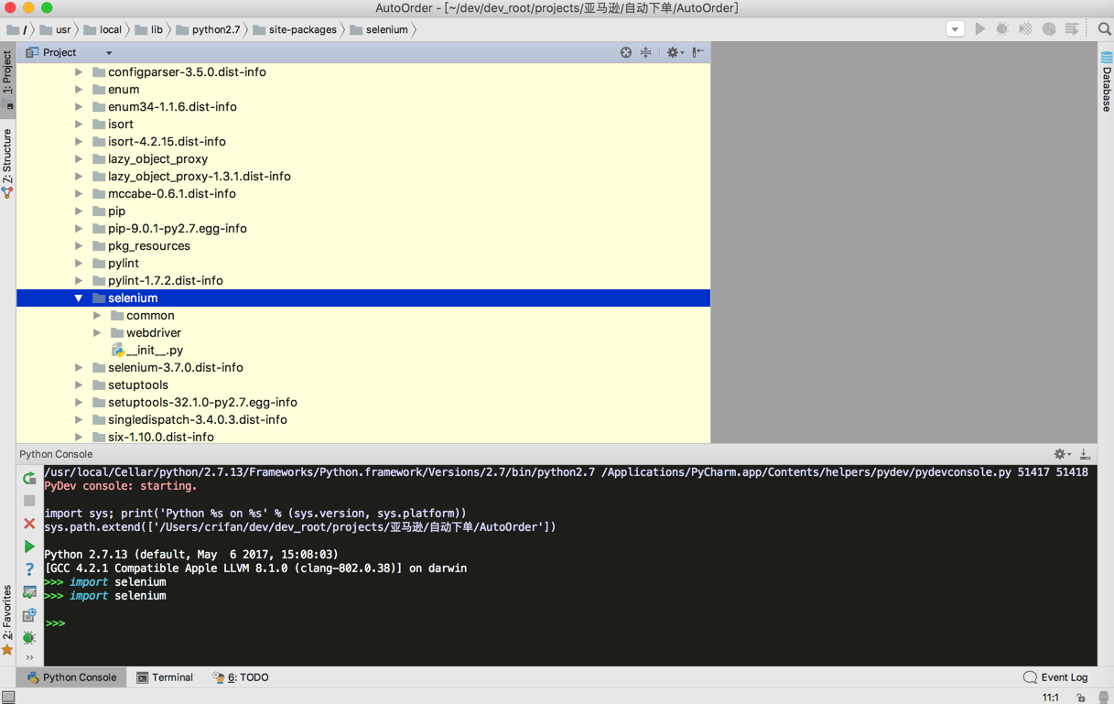Click the green Attach Debugger bug icon
Screen dimensions: 1114x704
[x=29, y=637]
